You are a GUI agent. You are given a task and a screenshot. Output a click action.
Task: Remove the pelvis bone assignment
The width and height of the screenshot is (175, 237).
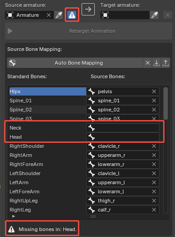click(154, 91)
